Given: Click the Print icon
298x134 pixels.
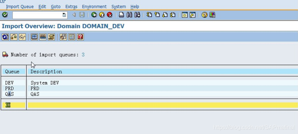Looking at the screenshot, I should (x=121, y=15).
